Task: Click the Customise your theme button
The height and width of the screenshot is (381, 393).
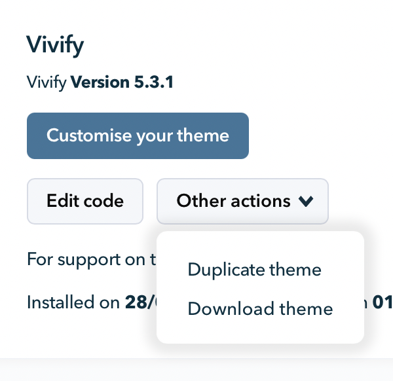Action: [138, 136]
